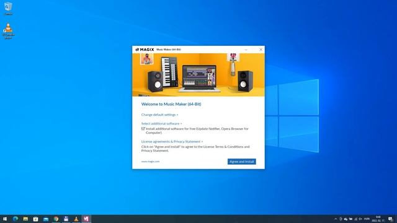Minimize the Music Maker installer window
This screenshot has height=223, width=397.
click(x=246, y=50)
